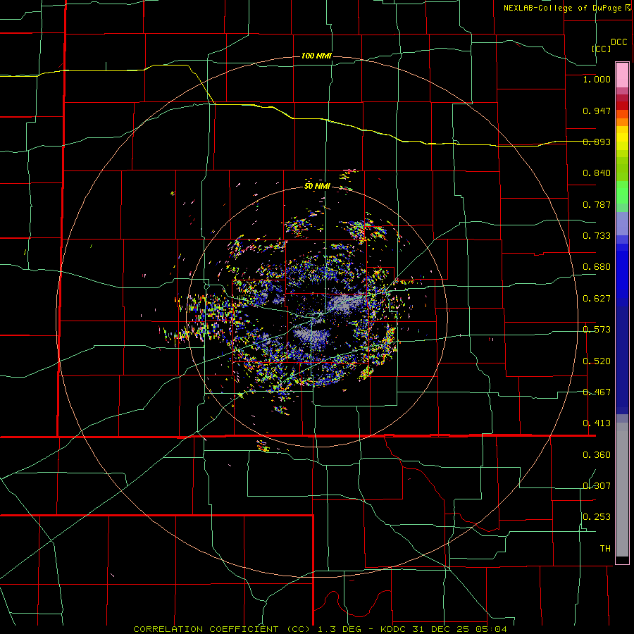This screenshot has height=634, width=634.
Task: Click the 100 NMI range ring label
Action: [x=316, y=56]
